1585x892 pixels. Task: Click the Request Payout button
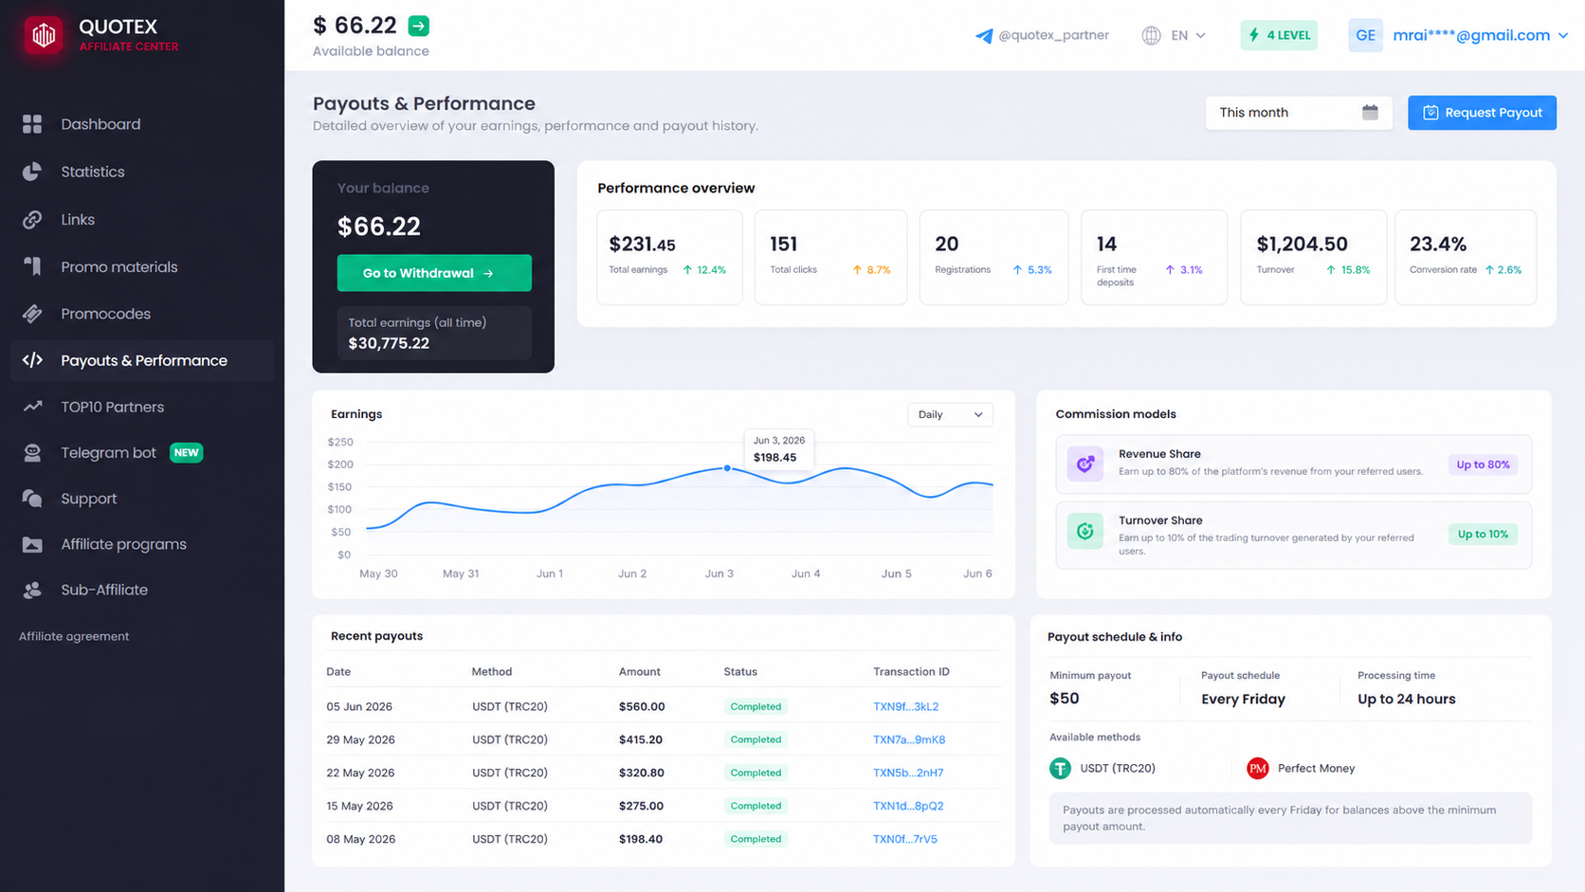coord(1482,112)
